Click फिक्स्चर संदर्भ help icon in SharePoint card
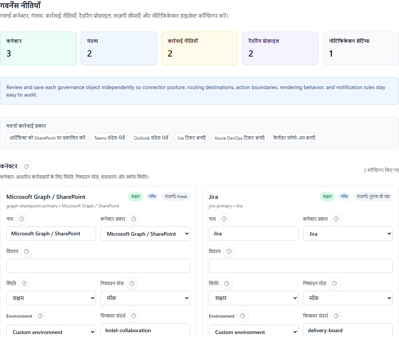 pos(133,316)
